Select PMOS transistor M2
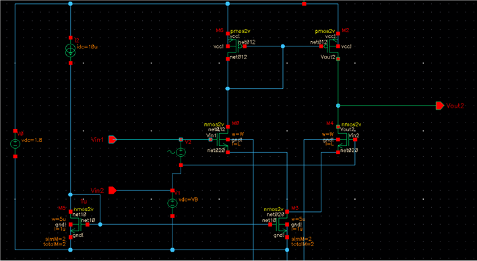Screen dimensions: 477x261 click(x=331, y=46)
